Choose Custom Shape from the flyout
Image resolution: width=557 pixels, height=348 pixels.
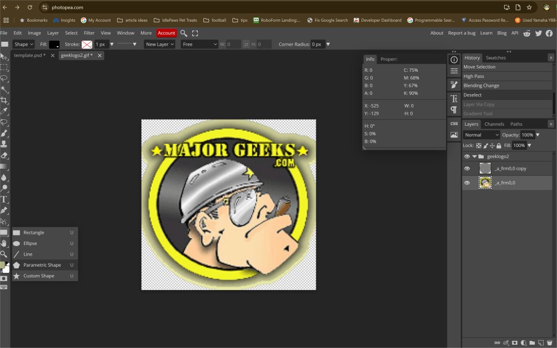tap(38, 276)
